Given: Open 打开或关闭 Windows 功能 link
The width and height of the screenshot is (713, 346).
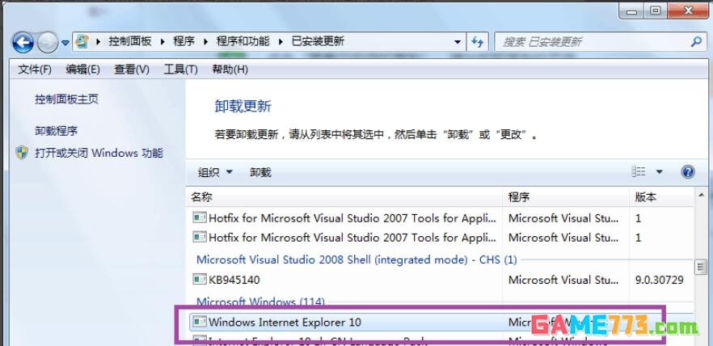Looking at the screenshot, I should pyautogui.click(x=99, y=153).
